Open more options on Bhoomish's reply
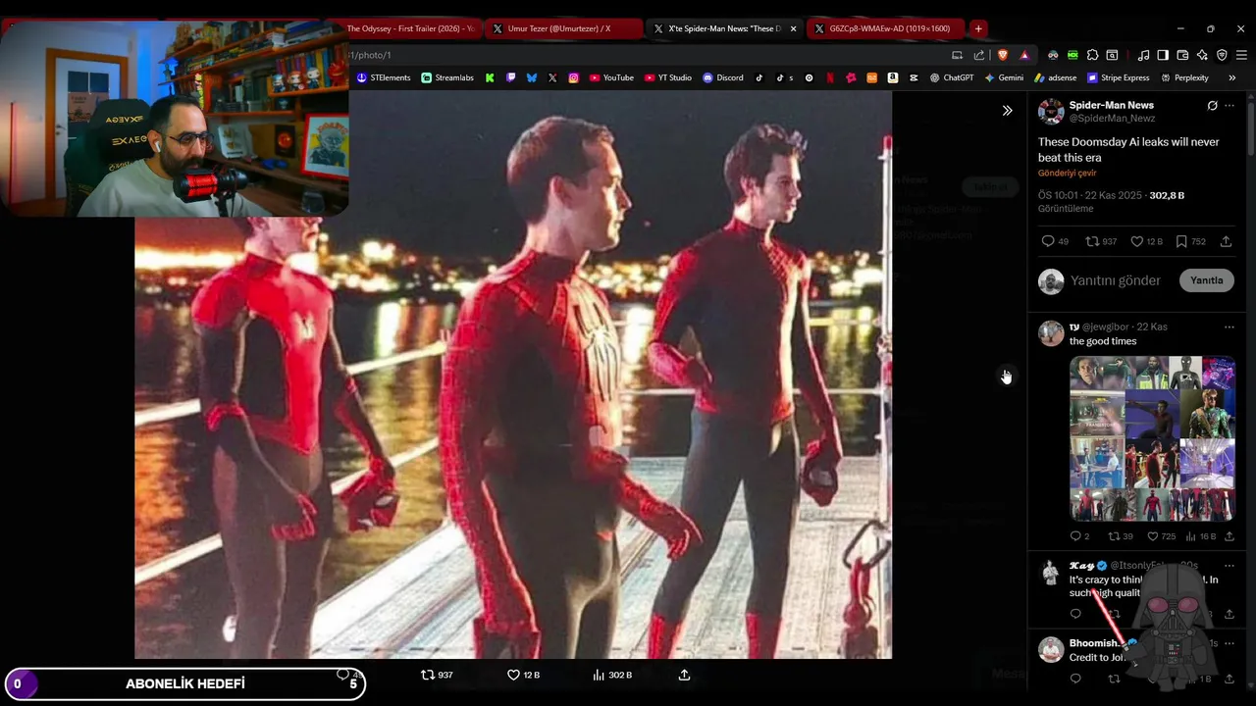 click(x=1230, y=643)
